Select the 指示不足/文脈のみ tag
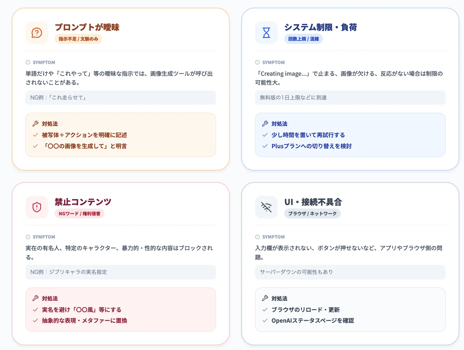464x350 pixels. coord(78,39)
